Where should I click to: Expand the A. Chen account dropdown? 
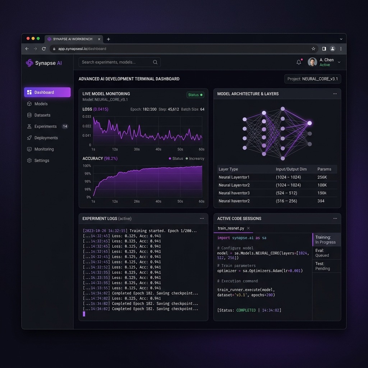click(x=339, y=62)
